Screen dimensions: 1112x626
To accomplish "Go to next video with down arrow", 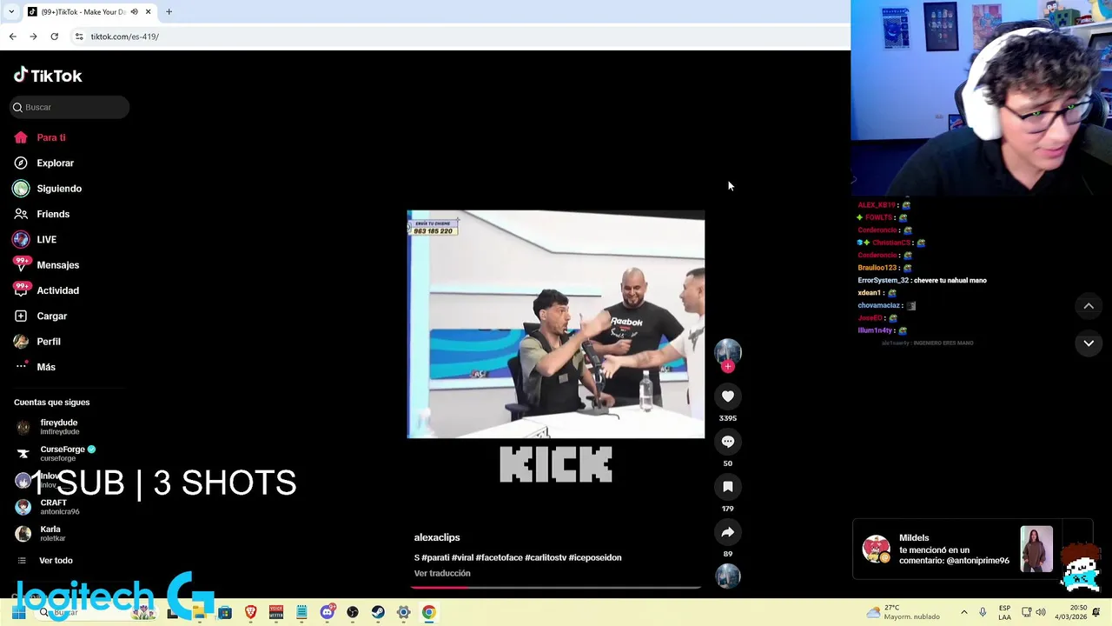I will tap(1089, 343).
